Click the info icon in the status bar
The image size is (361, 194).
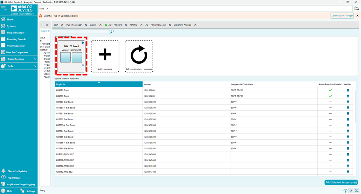[345, 191]
